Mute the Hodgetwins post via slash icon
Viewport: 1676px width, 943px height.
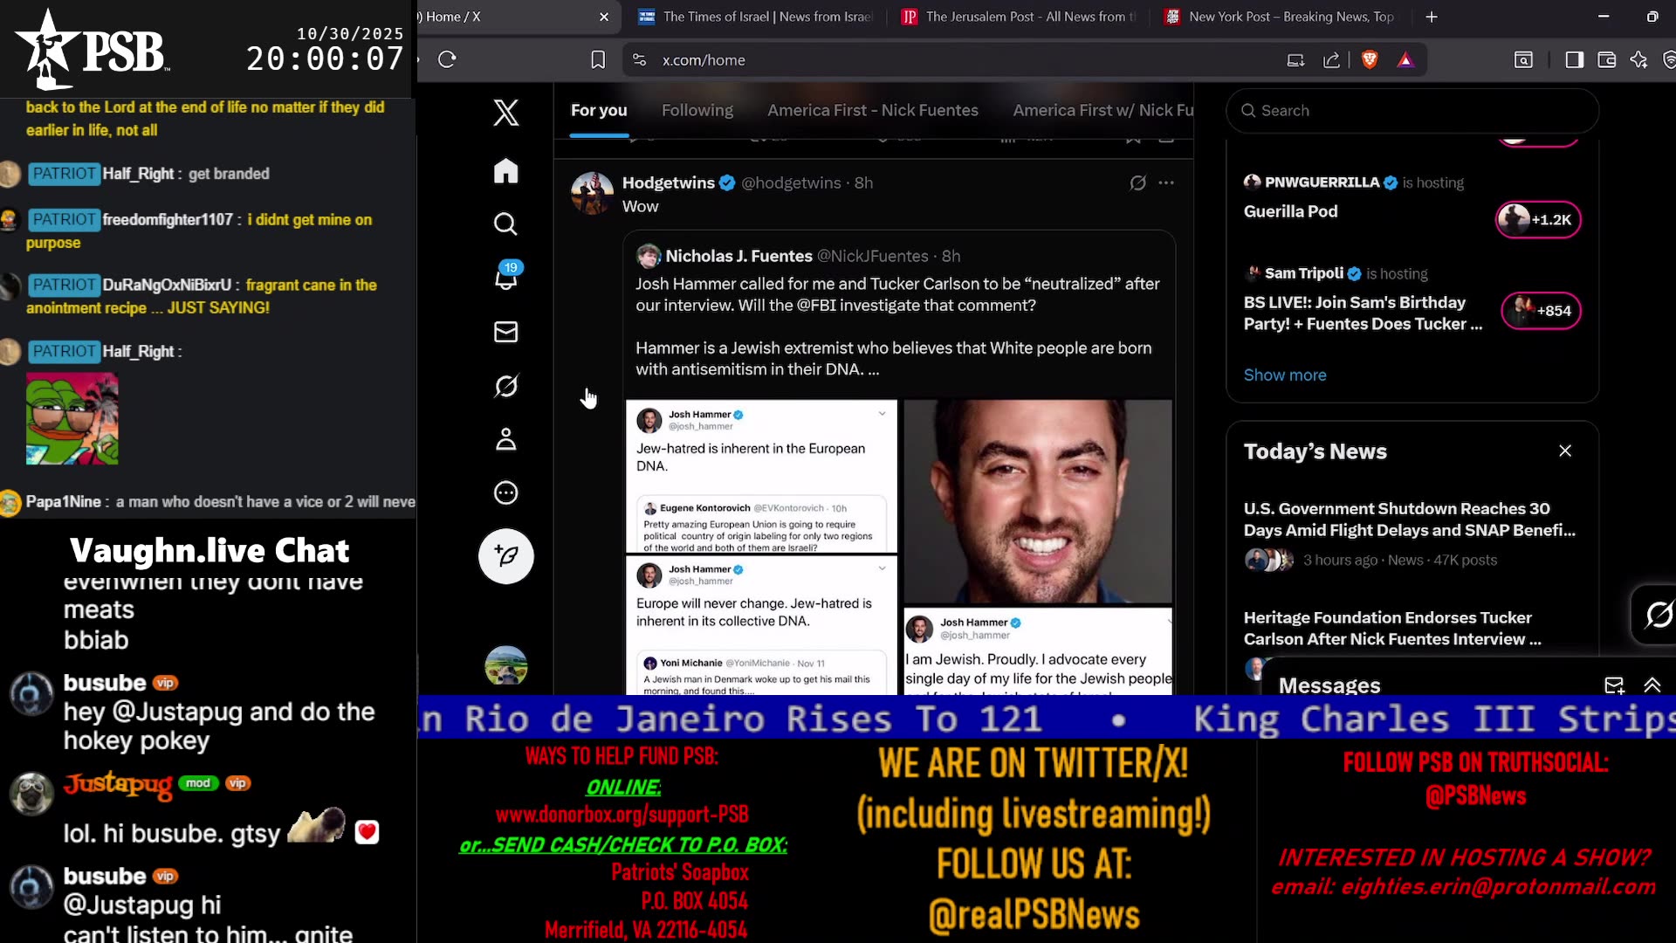[x=1137, y=182]
